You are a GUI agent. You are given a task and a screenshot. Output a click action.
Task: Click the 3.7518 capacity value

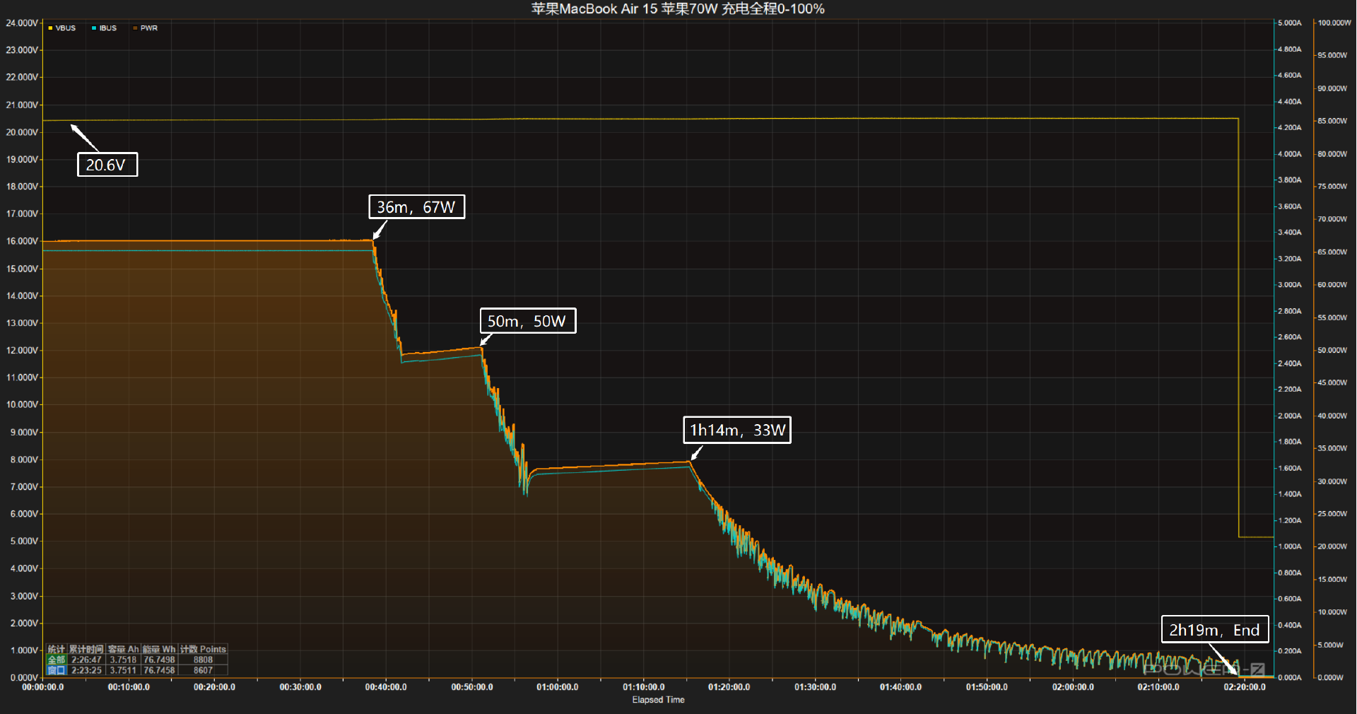(123, 660)
